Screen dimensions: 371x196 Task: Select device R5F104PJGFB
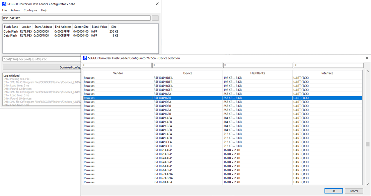[x=223, y=114]
